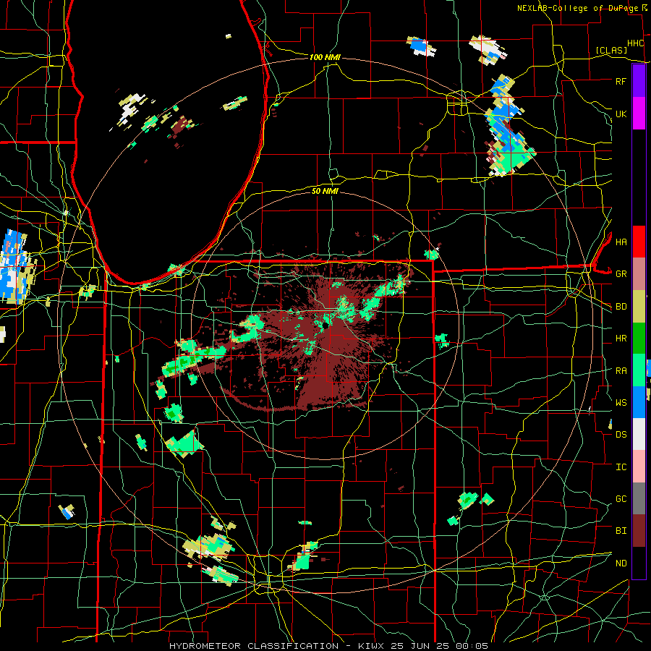Click the "GC" legend label
This screenshot has height=651, width=651.
(621, 499)
